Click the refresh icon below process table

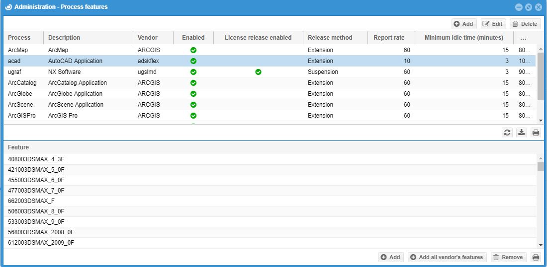[x=507, y=133]
